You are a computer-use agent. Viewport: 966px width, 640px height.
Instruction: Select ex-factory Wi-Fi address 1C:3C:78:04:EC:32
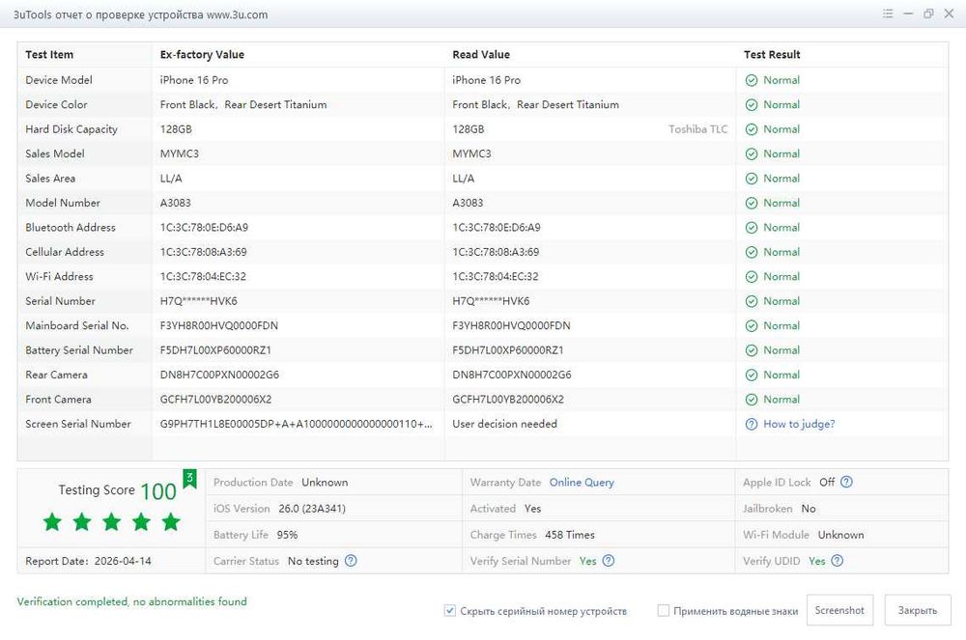pyautogui.click(x=203, y=277)
